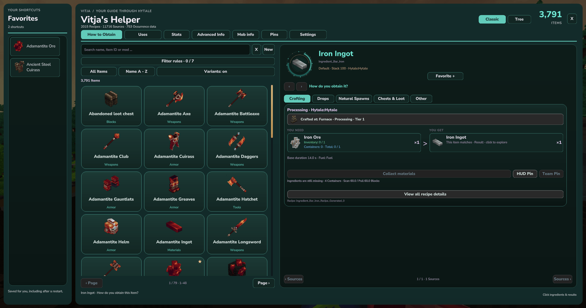Viewport: 586px width, 308px height.
Task: Switch to Classic view mode
Action: tap(492, 19)
